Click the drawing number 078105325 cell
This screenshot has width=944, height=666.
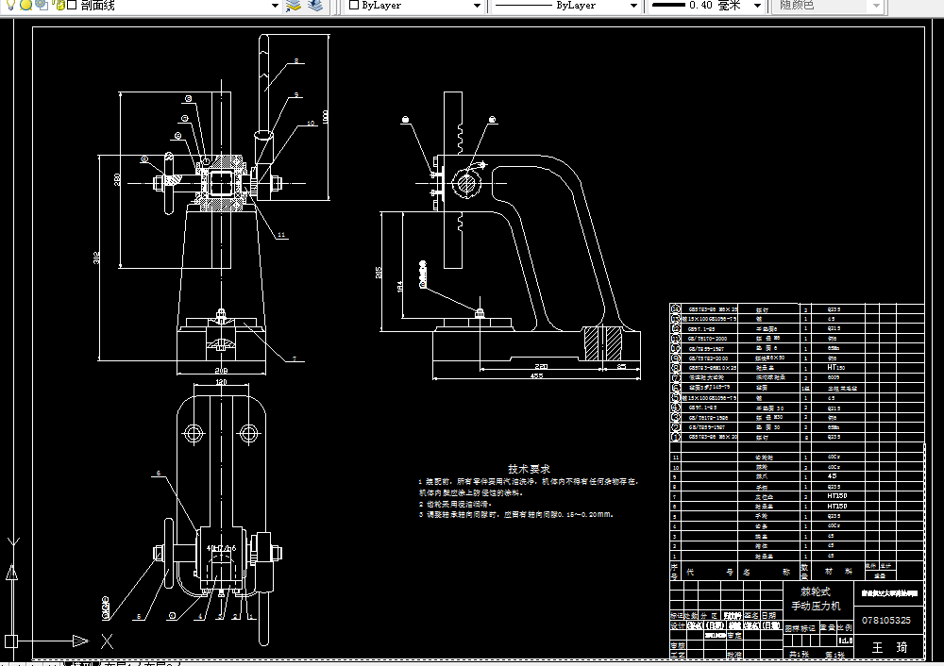886,620
